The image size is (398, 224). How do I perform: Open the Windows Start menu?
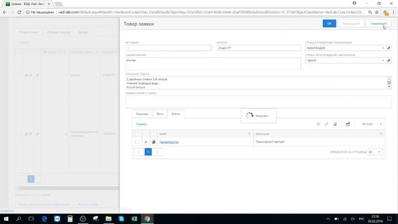[x=6, y=218]
